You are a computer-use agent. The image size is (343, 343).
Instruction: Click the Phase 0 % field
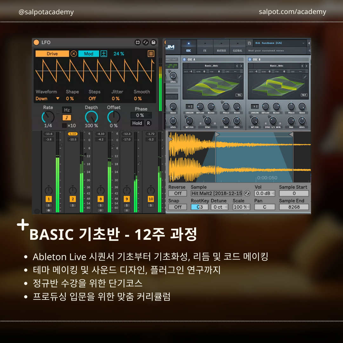(x=141, y=115)
